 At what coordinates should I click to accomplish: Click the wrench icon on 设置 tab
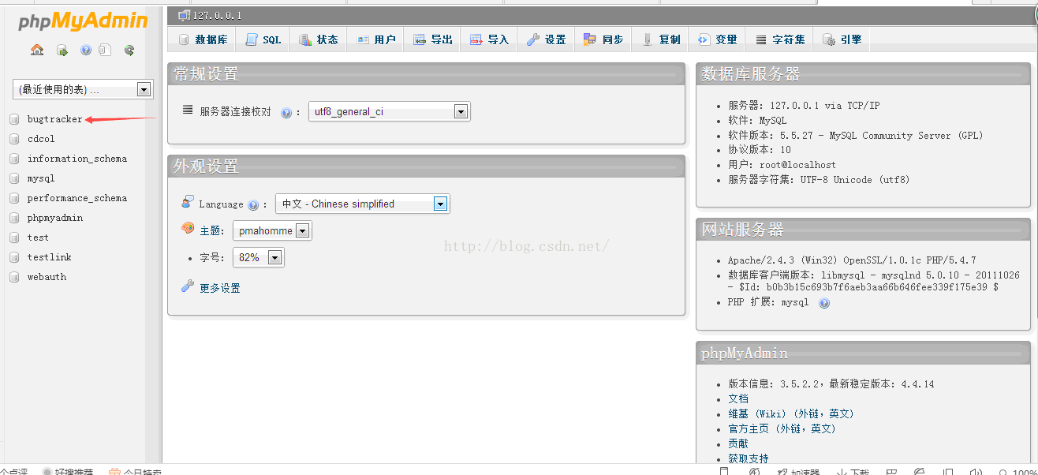533,39
